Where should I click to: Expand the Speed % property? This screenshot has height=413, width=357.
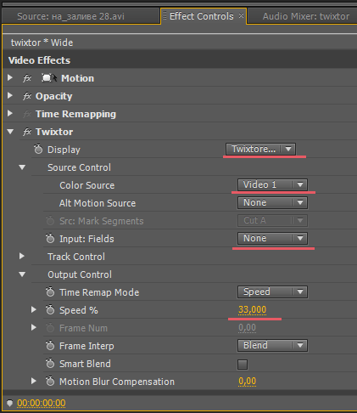(34, 309)
